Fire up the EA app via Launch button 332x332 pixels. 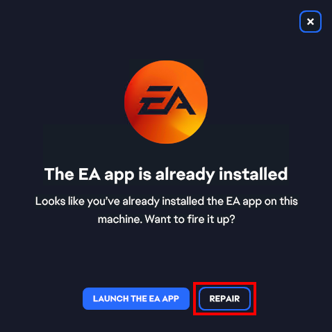(136, 299)
